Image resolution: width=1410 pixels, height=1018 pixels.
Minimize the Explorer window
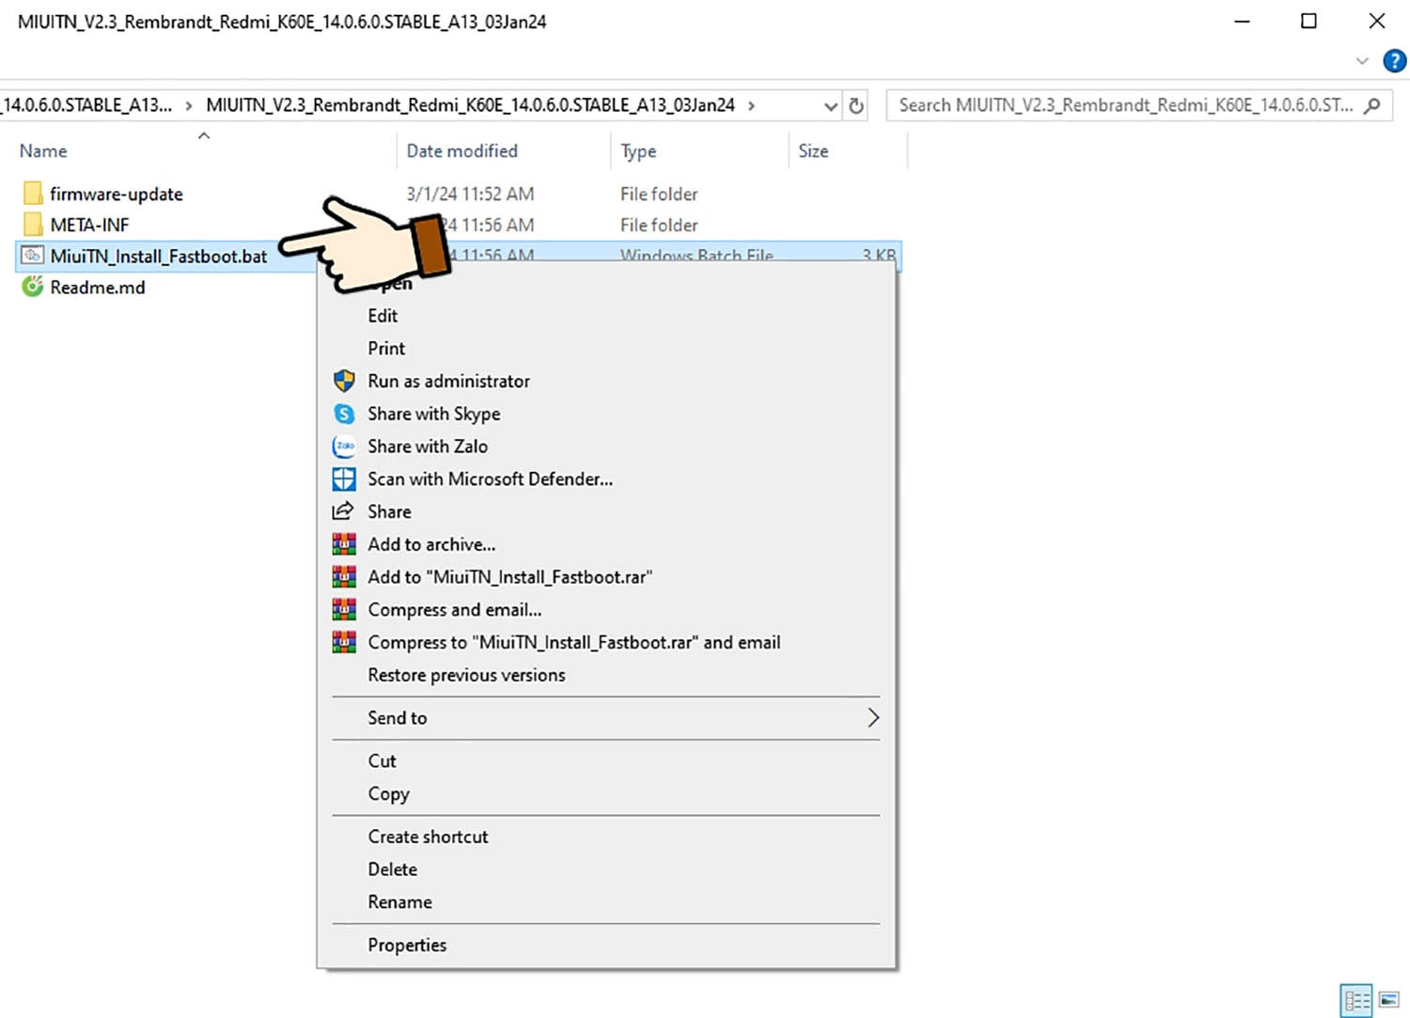point(1242,21)
